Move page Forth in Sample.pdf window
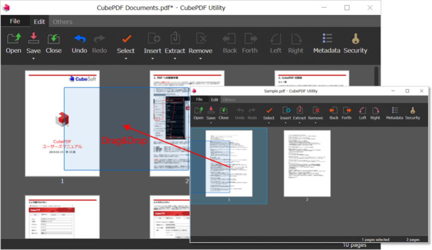432x250 pixels. pos(347,110)
